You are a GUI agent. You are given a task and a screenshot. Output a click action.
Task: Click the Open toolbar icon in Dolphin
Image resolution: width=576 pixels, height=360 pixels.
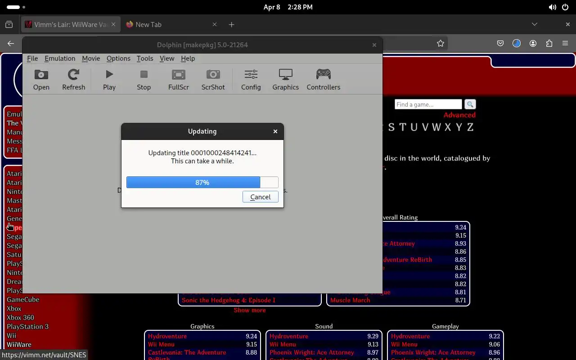[41, 80]
